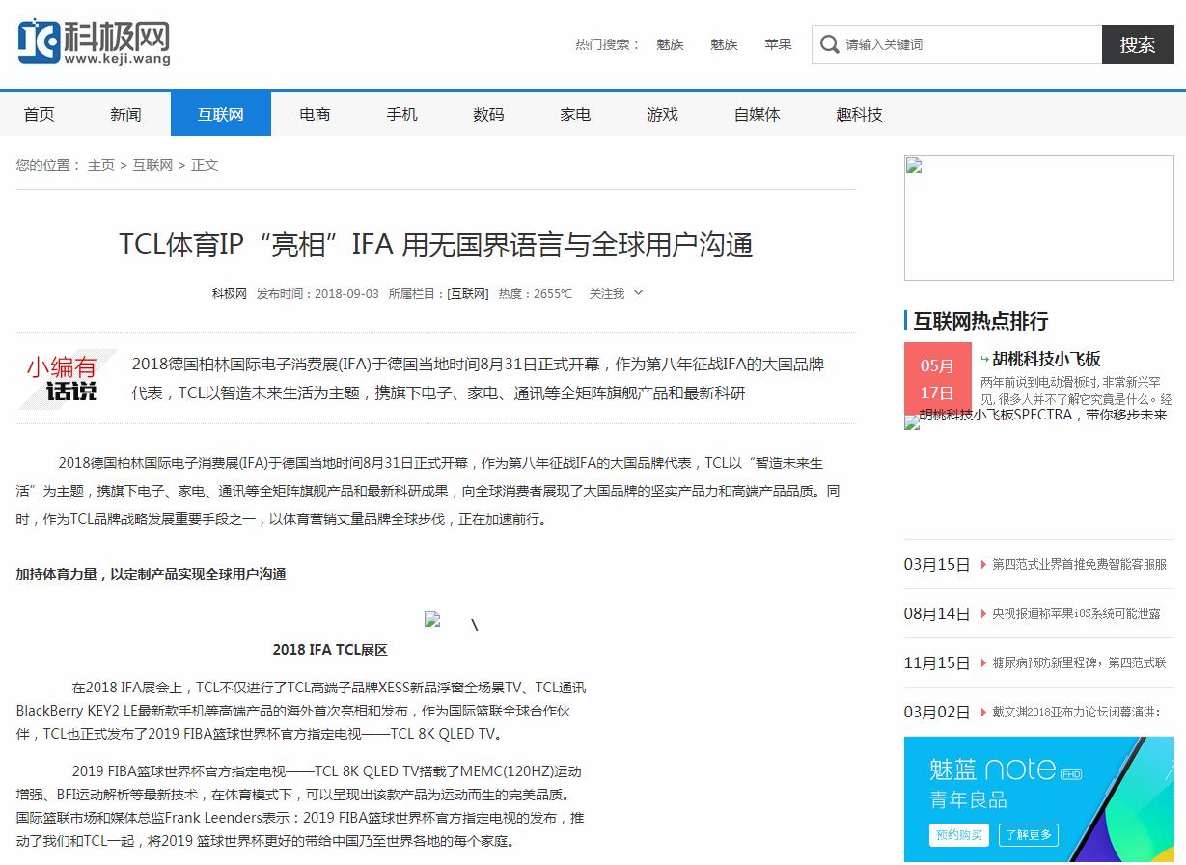
Task: Open the 新闻 navigation tab
Action: click(x=125, y=114)
